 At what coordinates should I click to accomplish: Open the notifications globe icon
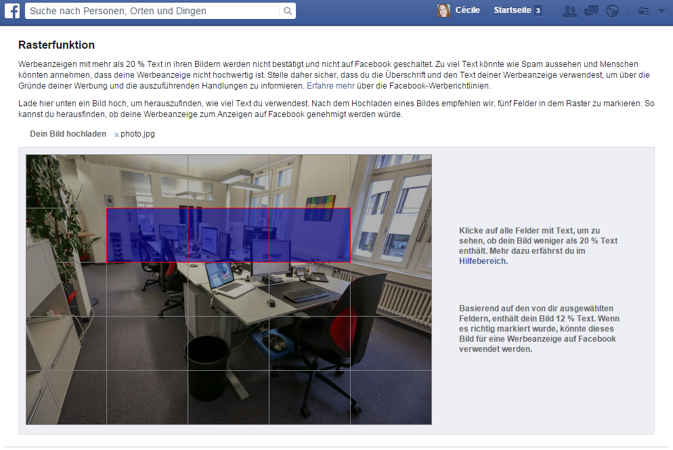point(612,11)
